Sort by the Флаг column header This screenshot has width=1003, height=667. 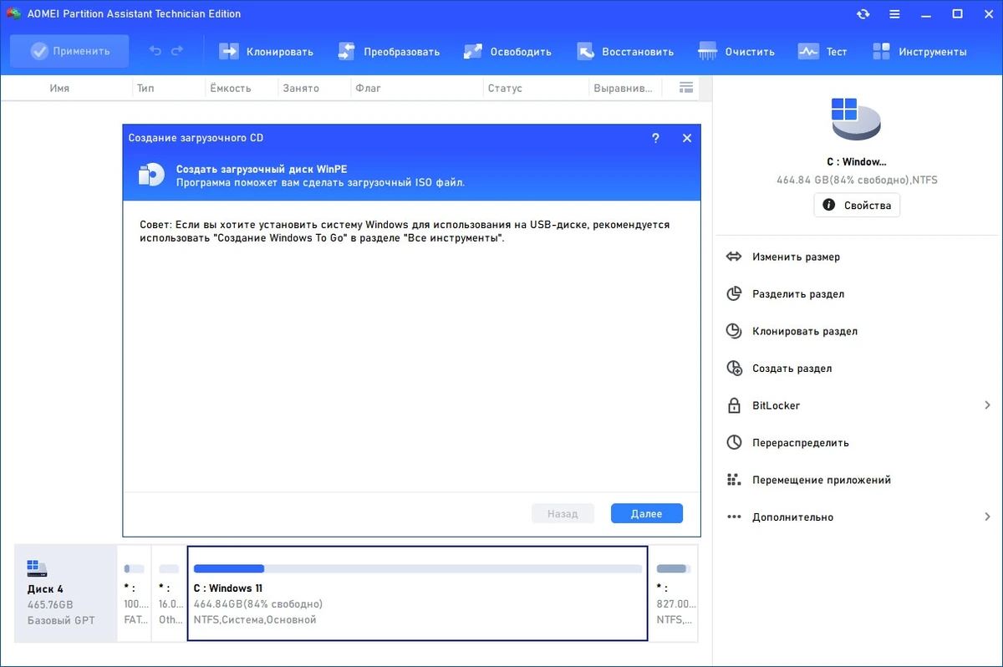[369, 88]
